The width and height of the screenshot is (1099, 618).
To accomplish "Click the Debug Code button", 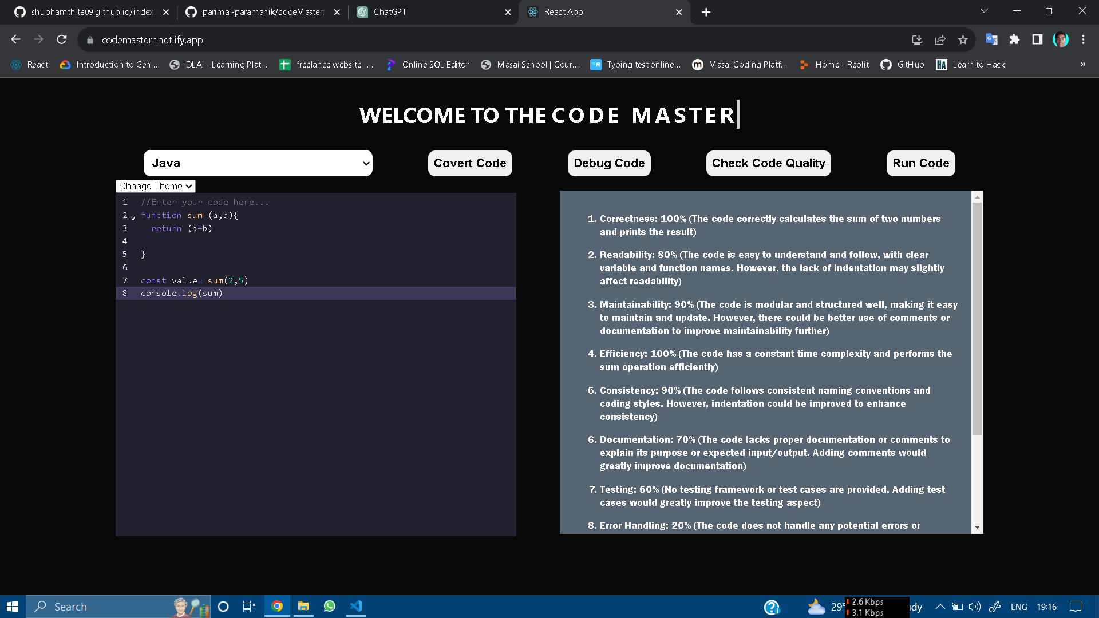I will point(608,163).
